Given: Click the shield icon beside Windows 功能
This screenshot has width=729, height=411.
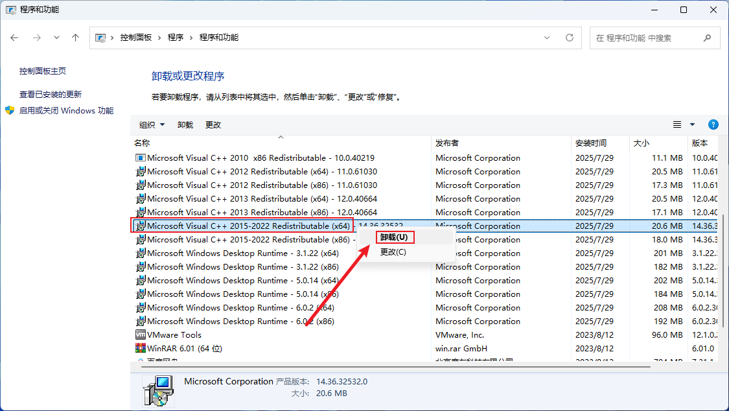Looking at the screenshot, I should 10,110.
